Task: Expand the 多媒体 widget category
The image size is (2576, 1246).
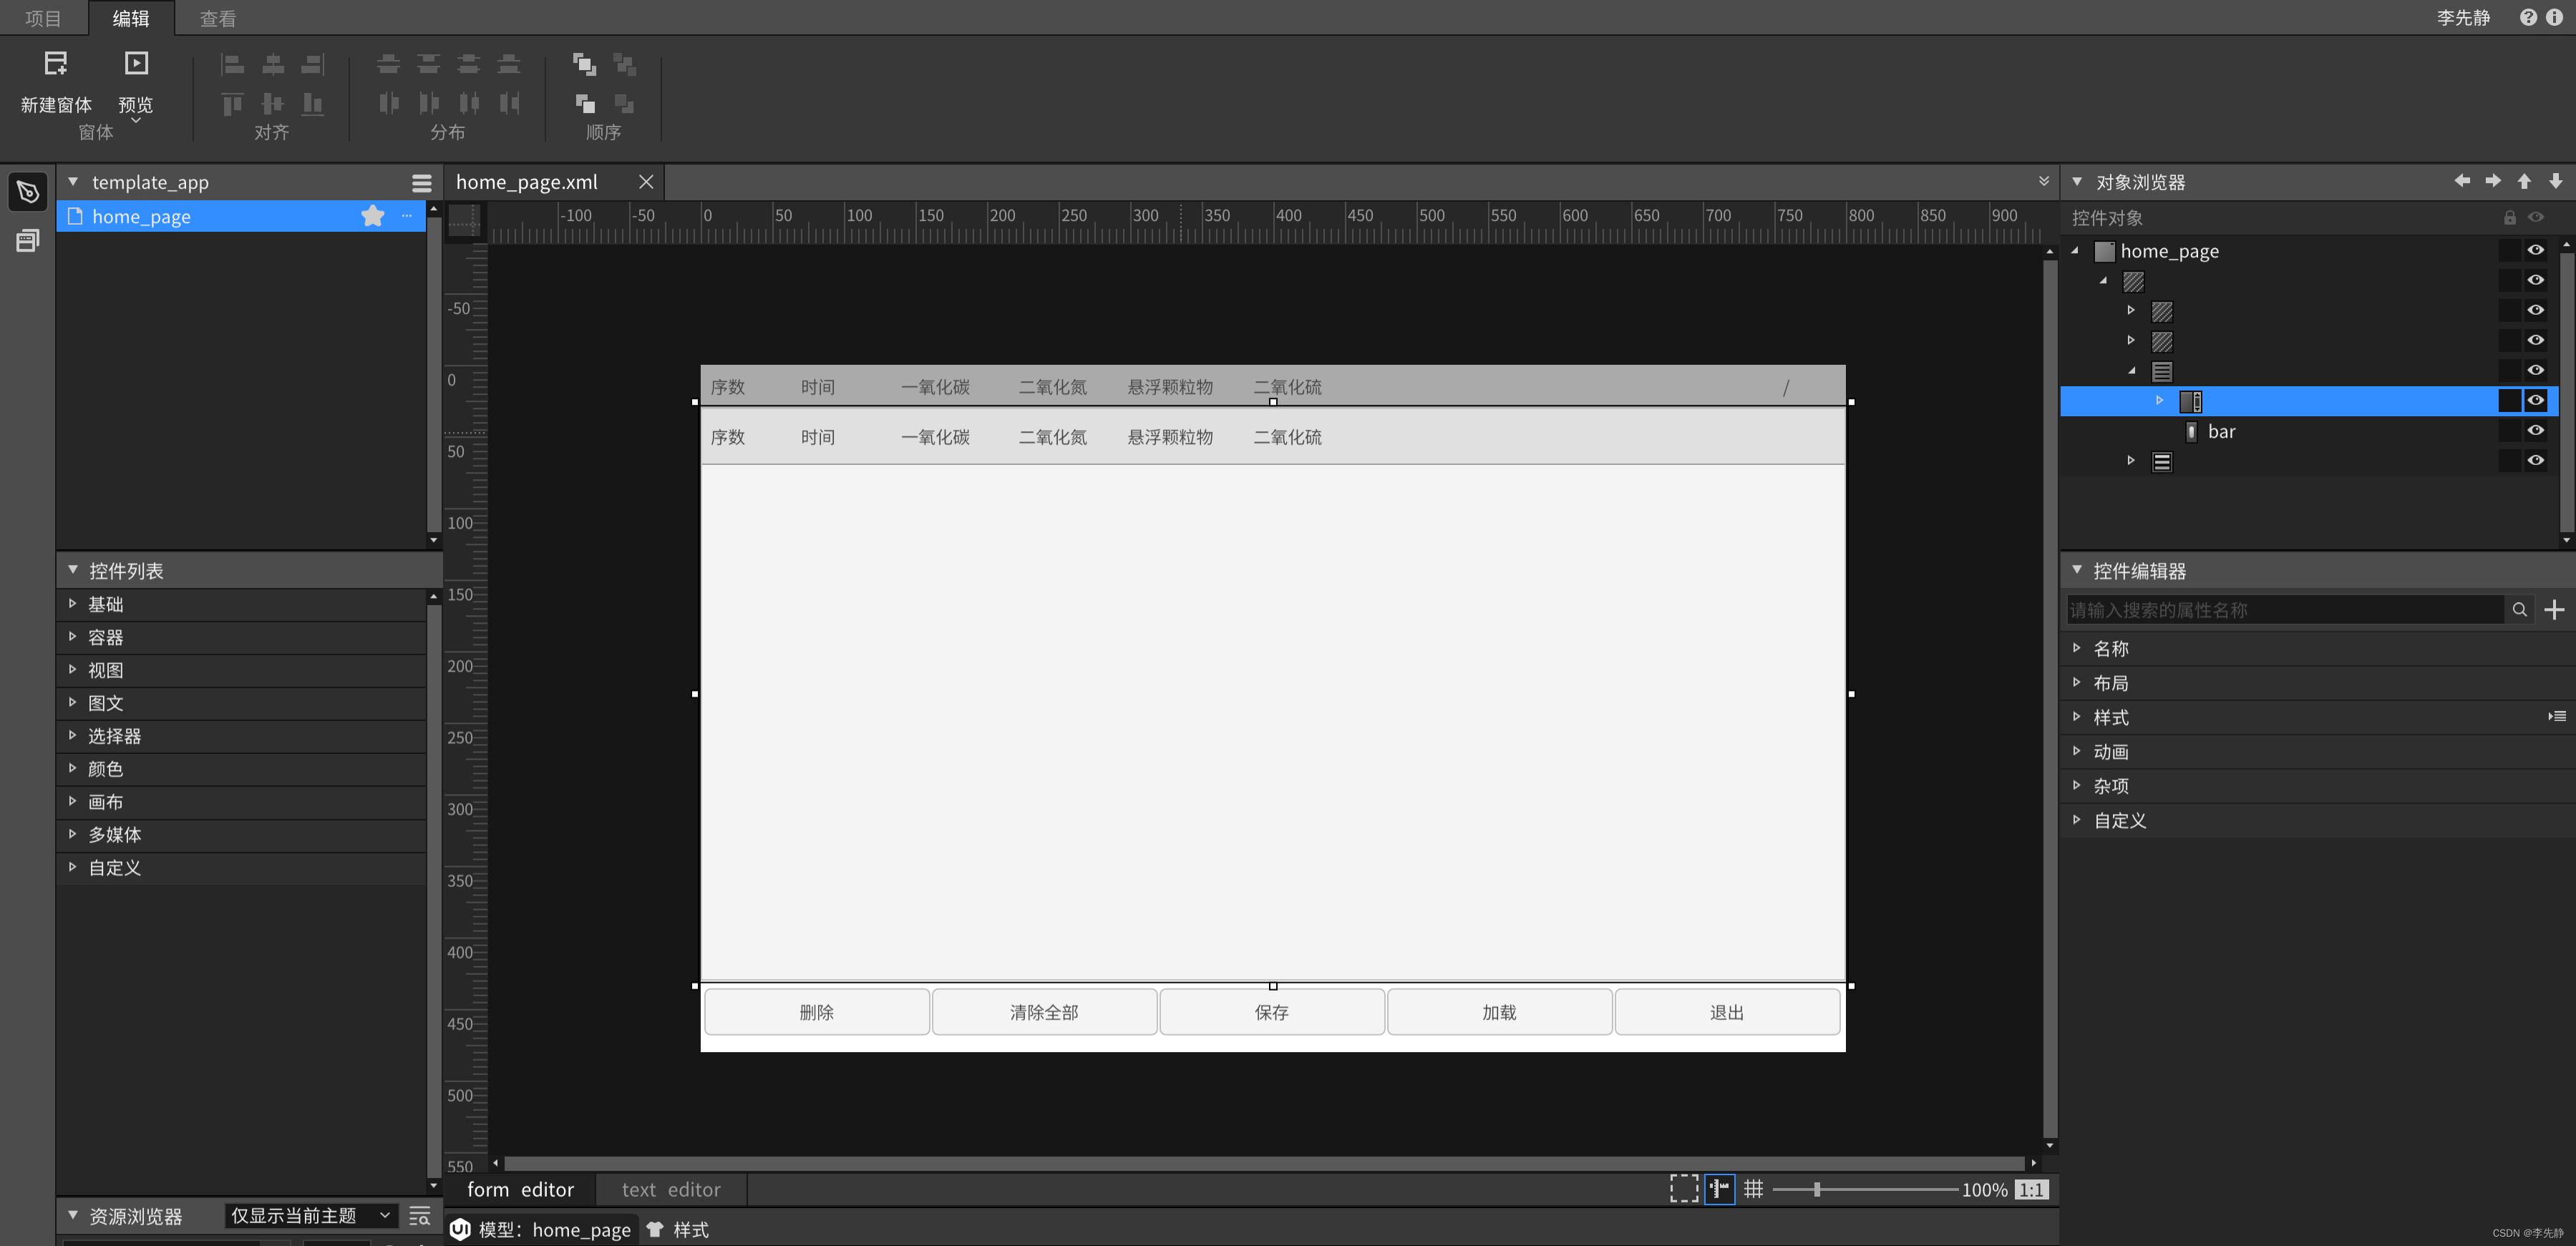Action: pyautogui.click(x=72, y=833)
